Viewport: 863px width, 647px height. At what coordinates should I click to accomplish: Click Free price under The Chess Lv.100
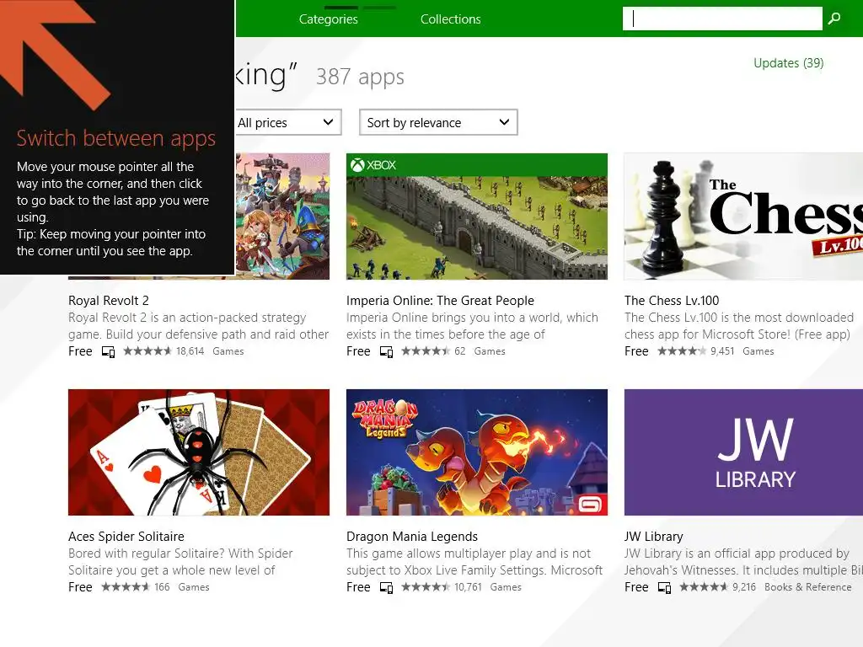pyautogui.click(x=636, y=351)
